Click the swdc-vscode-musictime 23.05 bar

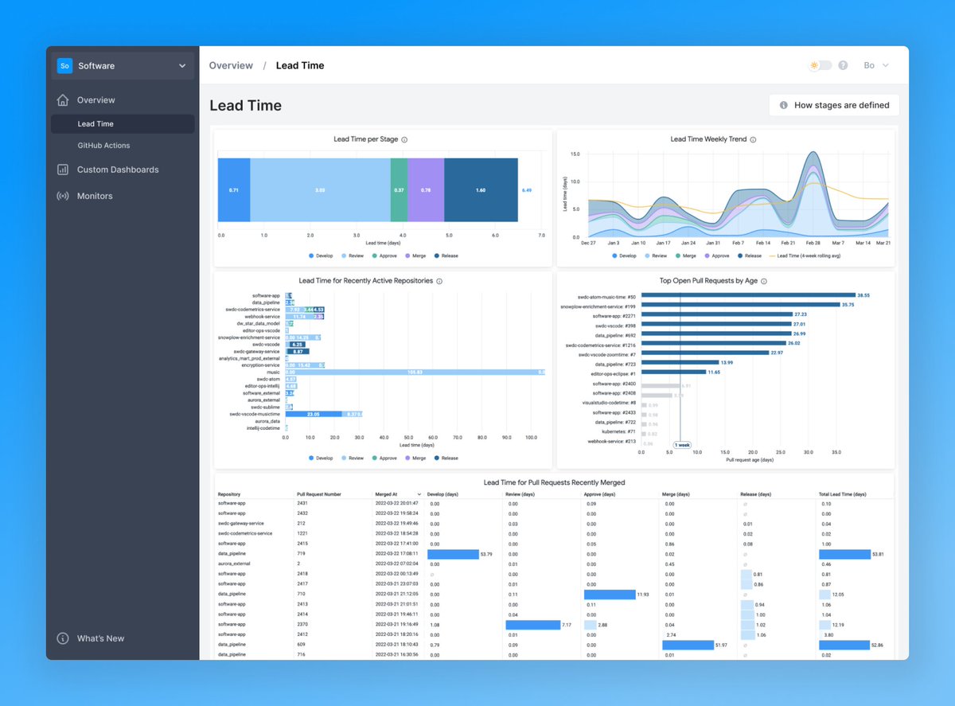[314, 414]
